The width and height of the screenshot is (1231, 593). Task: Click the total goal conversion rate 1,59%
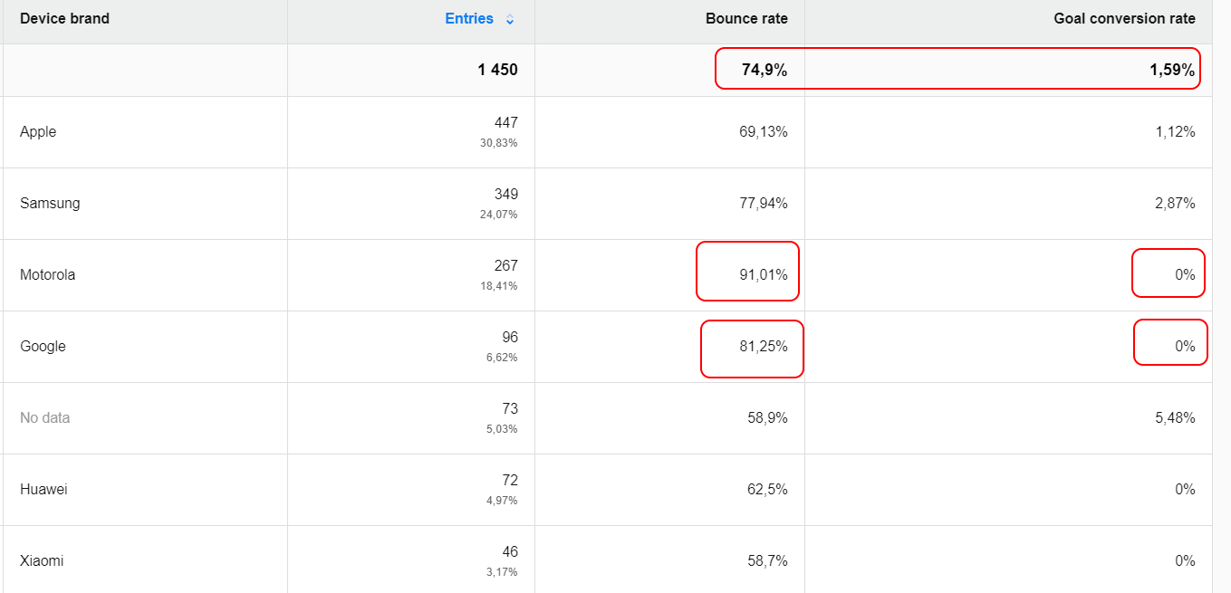[1172, 70]
